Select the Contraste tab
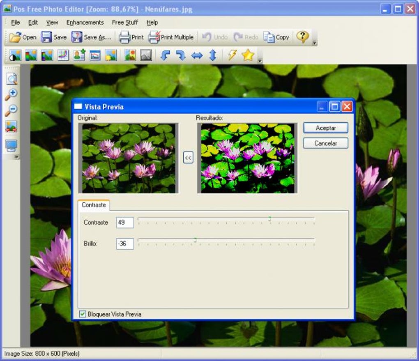 coord(94,205)
